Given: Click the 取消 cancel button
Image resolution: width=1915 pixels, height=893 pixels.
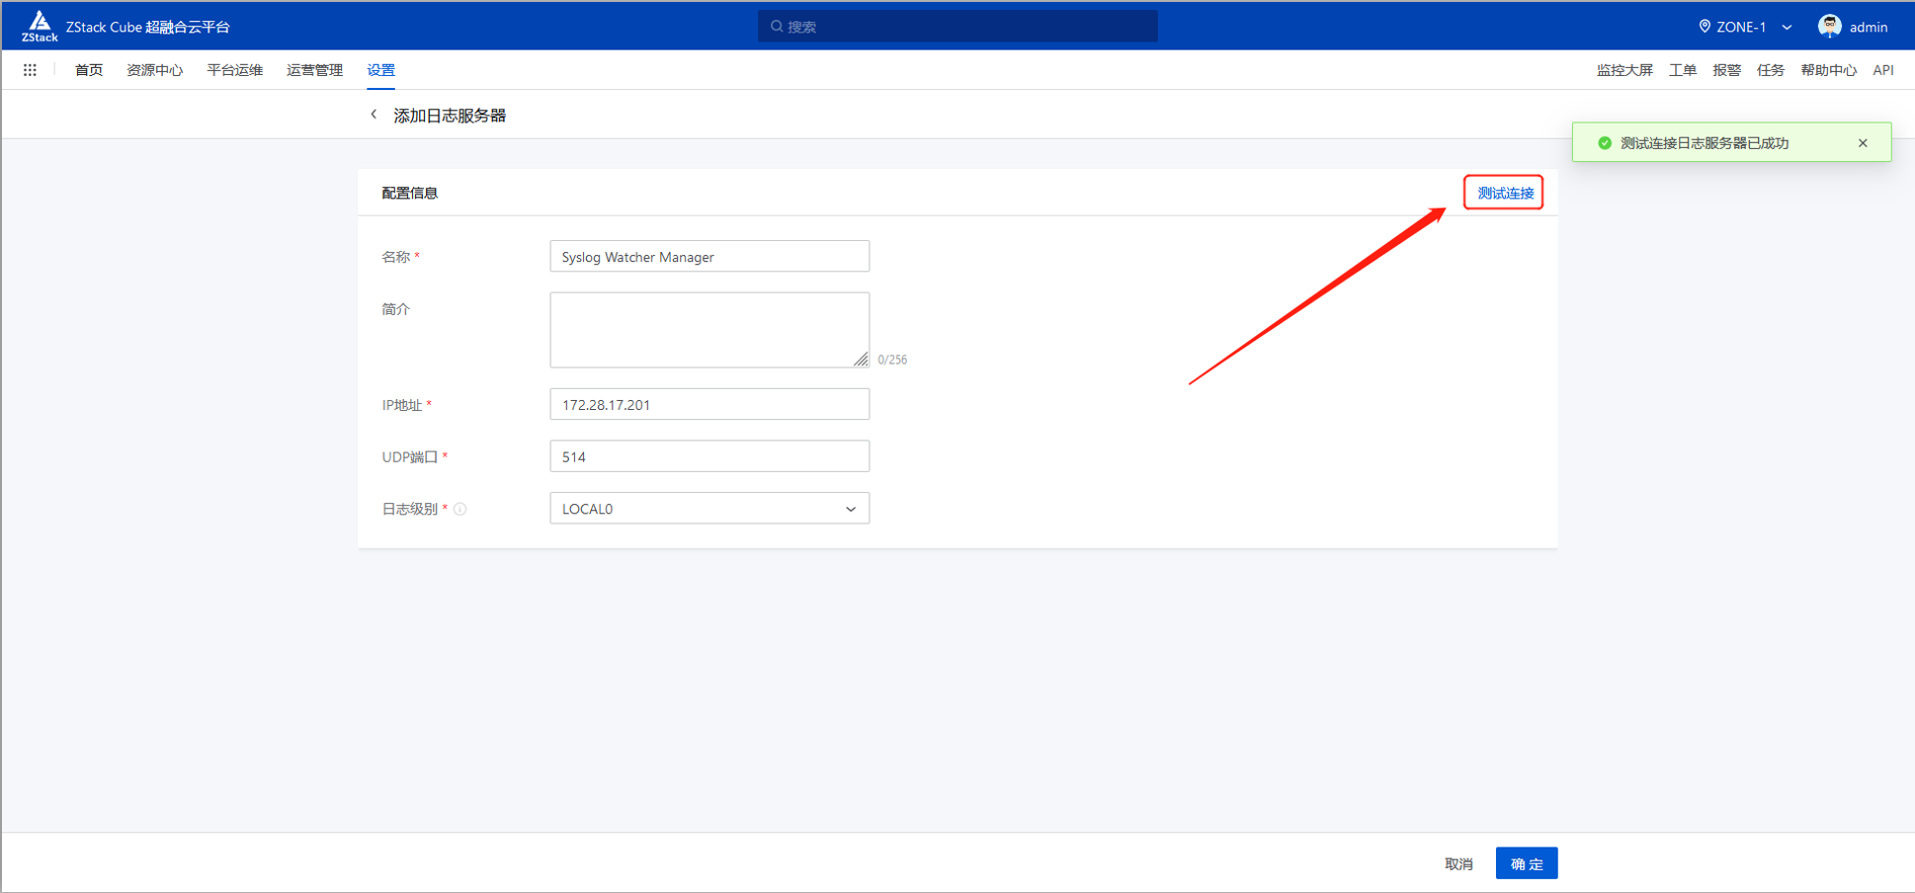Looking at the screenshot, I should (1457, 862).
